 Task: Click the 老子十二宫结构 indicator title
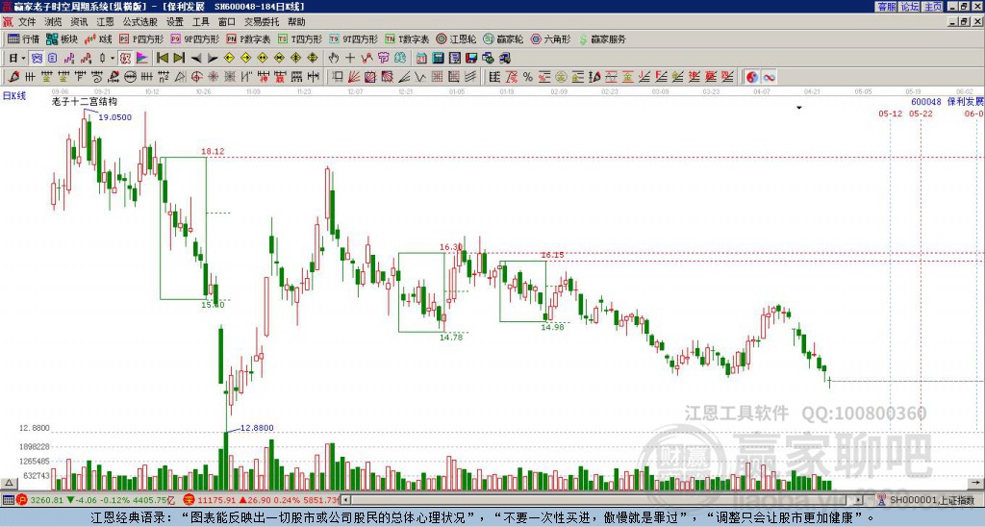pyautogui.click(x=85, y=101)
